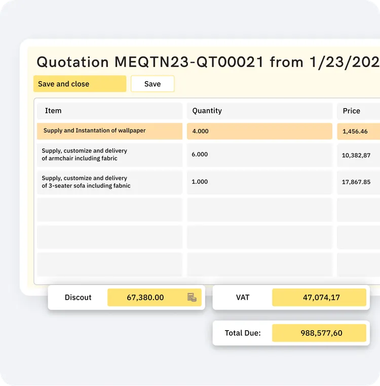This screenshot has width=380, height=386.
Task: Edit the 10,382,87 price cell
Action: (x=358, y=155)
